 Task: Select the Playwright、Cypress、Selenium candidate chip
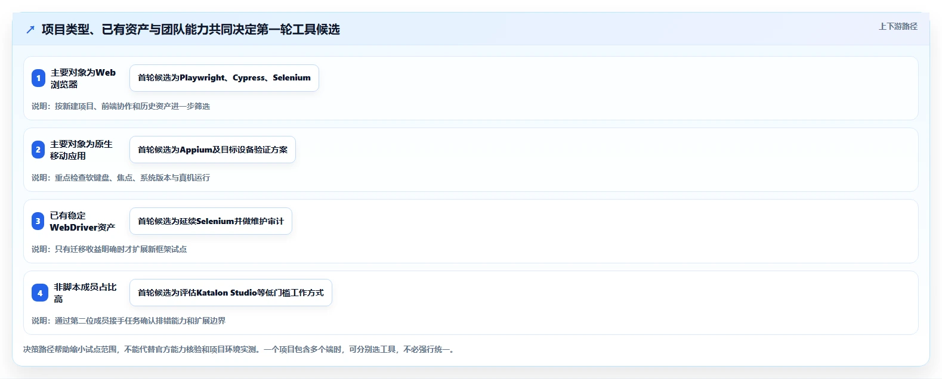[x=224, y=78]
